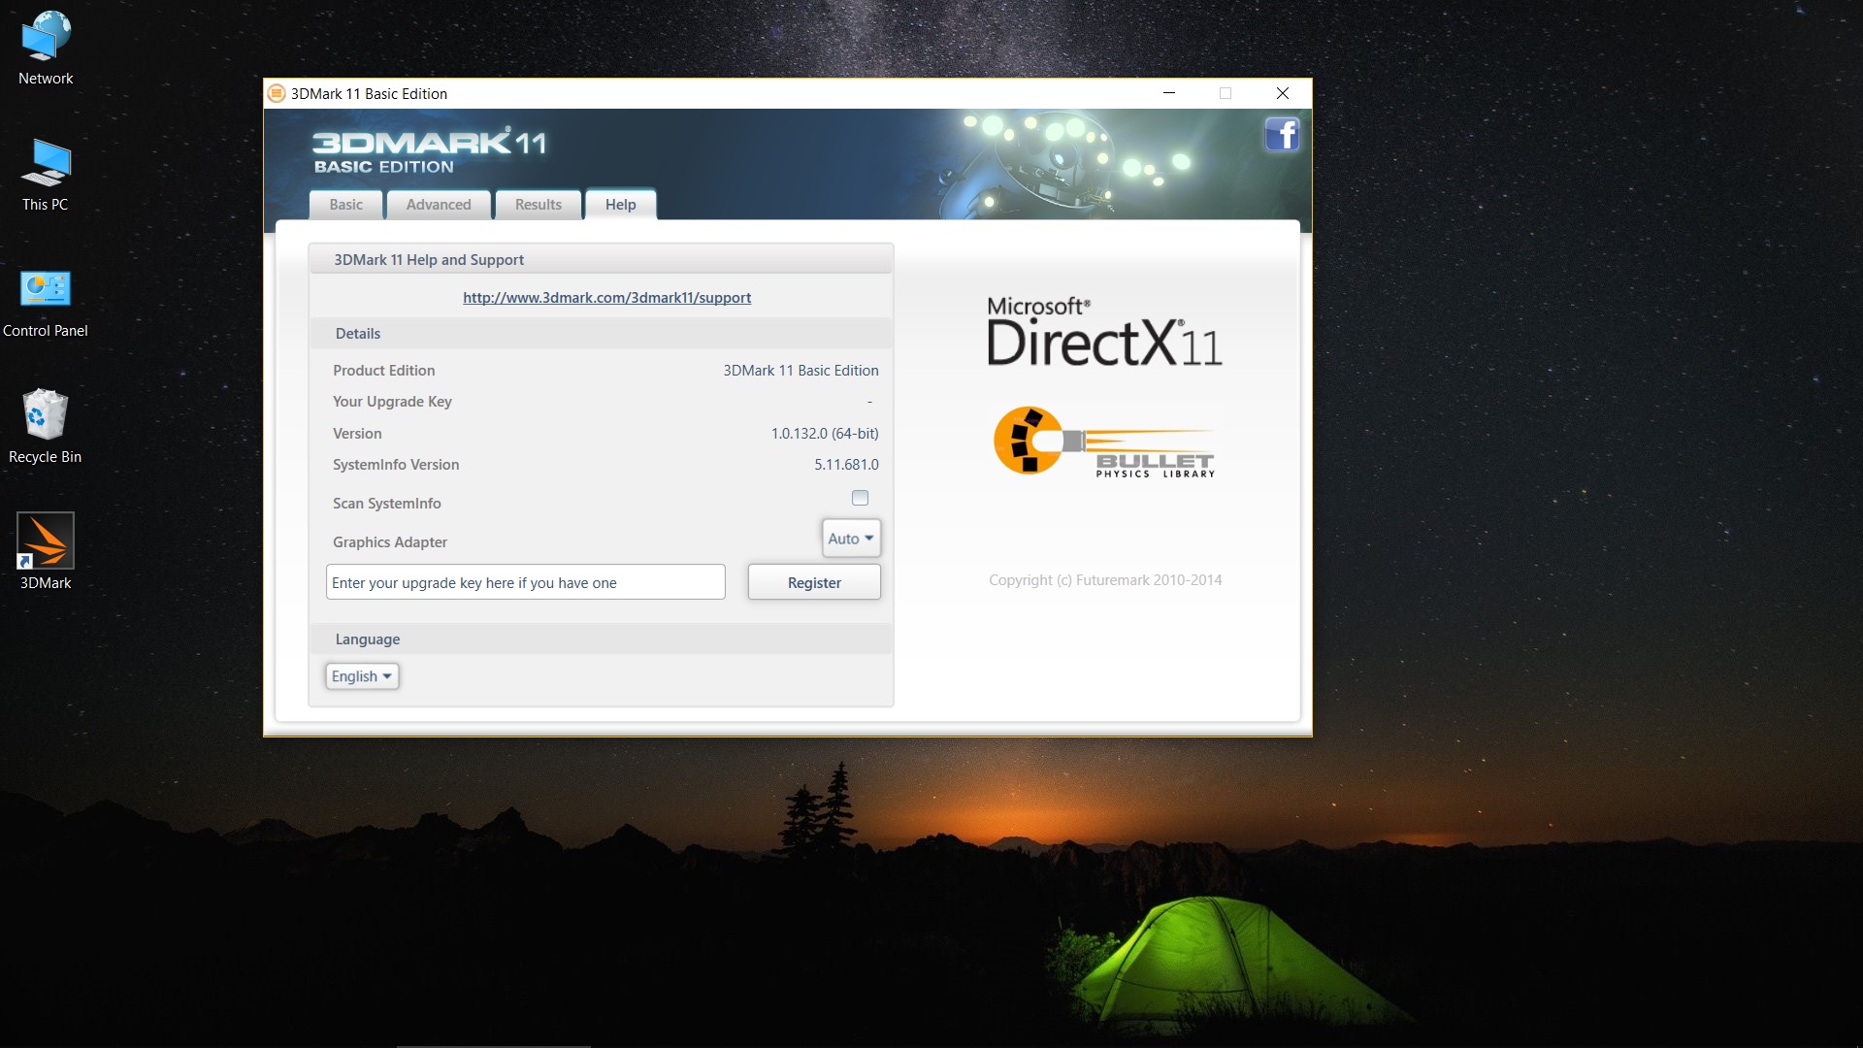Switch to the Results tab
1863x1048 pixels.
pos(539,205)
